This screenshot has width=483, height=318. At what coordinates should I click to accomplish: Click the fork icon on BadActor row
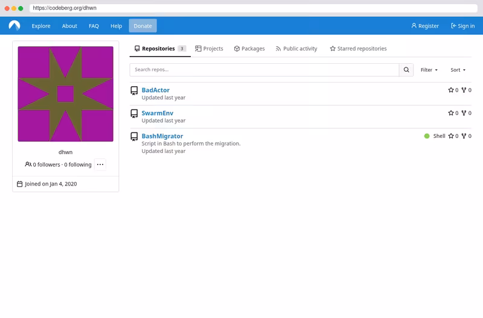[x=464, y=90]
